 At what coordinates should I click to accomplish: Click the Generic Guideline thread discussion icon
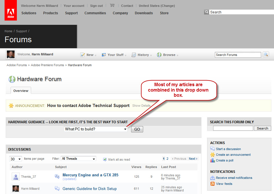[x=57, y=188]
